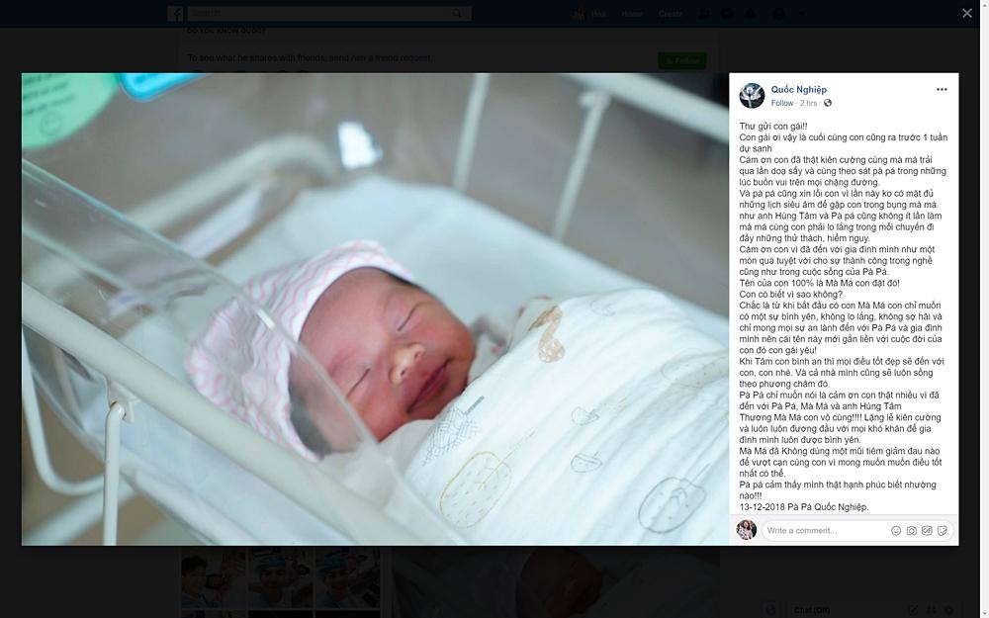Click the newborn baby photo
This screenshot has width=989, height=618.
click(375, 309)
